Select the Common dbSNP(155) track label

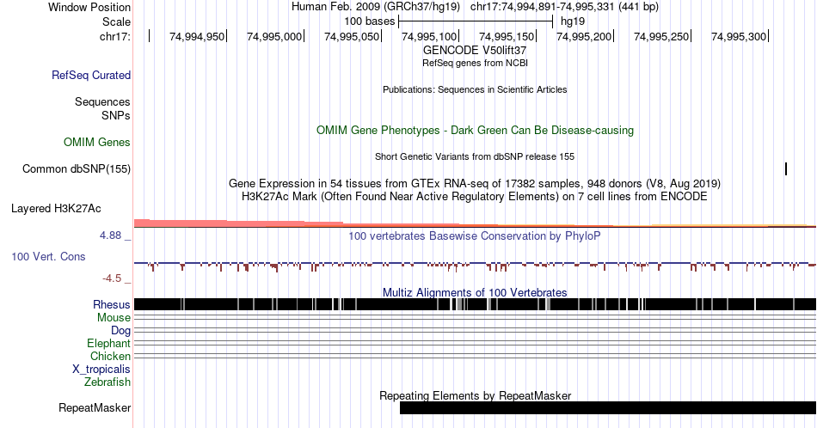click(77, 168)
